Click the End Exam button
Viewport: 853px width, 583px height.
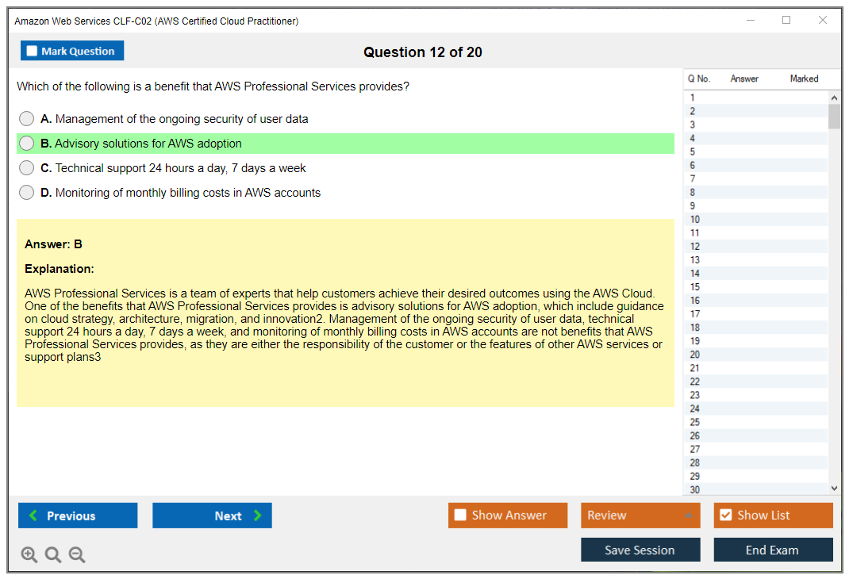(x=773, y=550)
